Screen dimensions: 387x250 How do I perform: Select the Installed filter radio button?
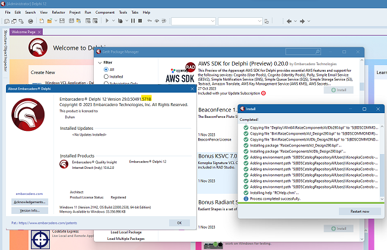(x=106, y=76)
